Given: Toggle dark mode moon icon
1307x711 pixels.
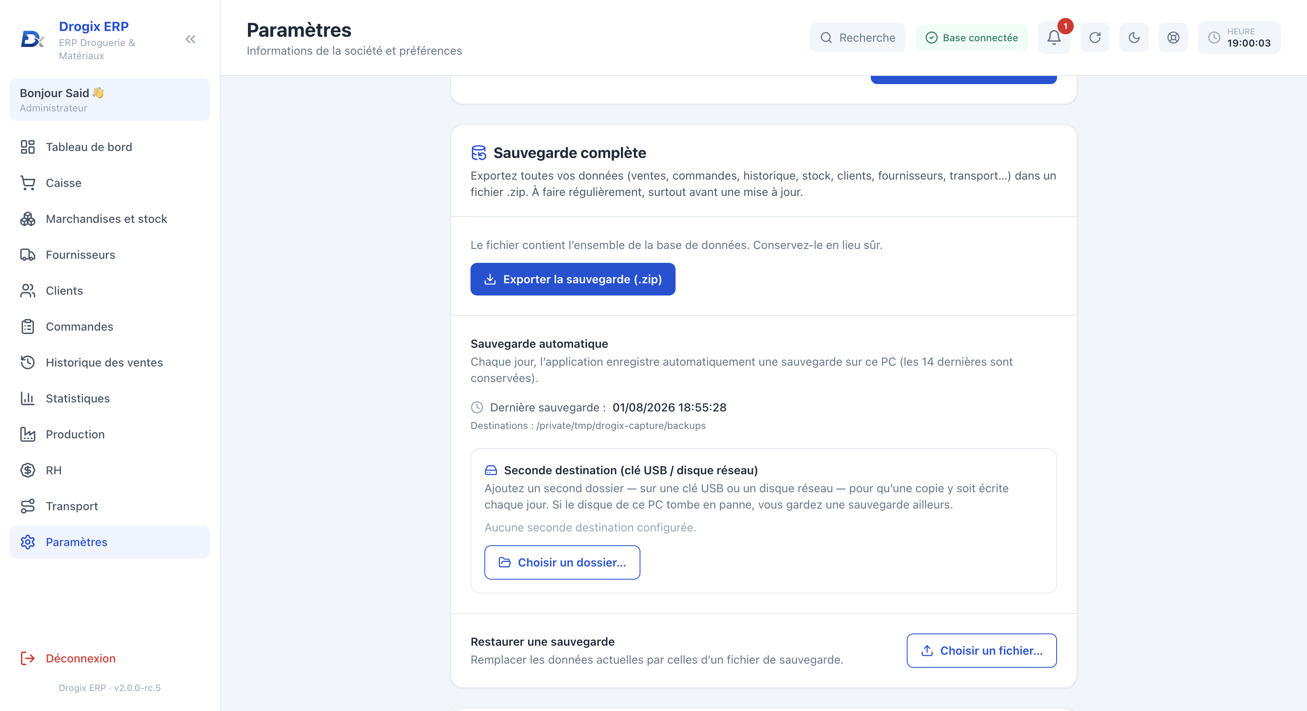Looking at the screenshot, I should coord(1134,38).
